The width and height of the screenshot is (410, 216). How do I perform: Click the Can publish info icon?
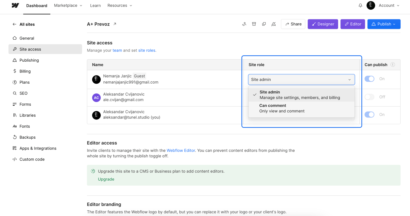coord(393,65)
